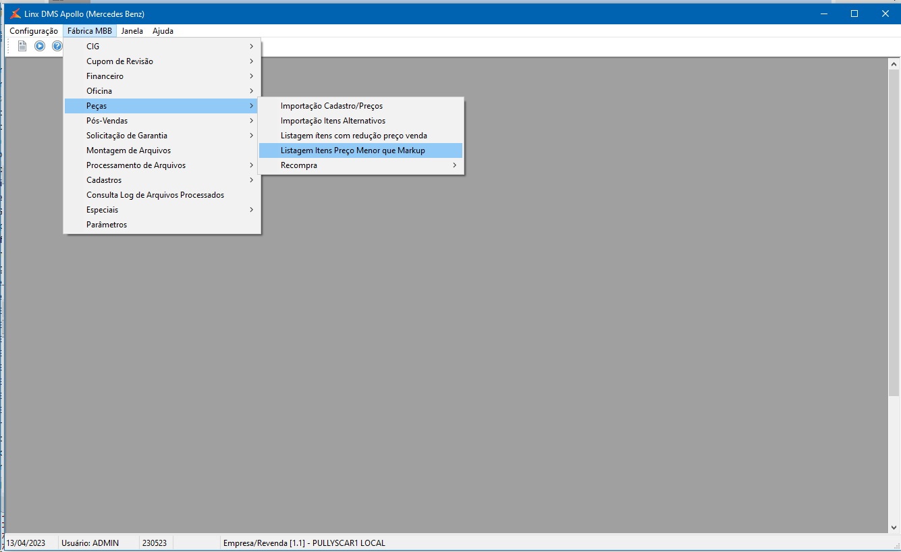901x552 pixels.
Task: Click the Usuário: ADMIN status bar entry
Action: pyautogui.click(x=90, y=543)
